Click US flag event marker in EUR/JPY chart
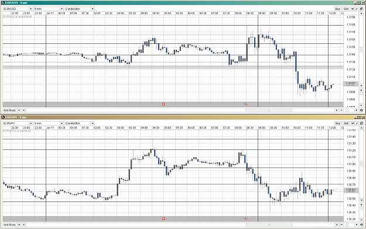The height and width of the screenshot is (229, 366). (x=245, y=218)
